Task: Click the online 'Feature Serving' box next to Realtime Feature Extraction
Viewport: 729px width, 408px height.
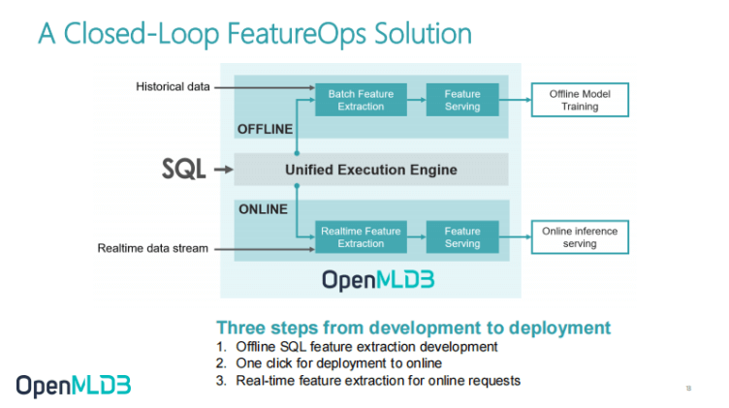Action: click(x=462, y=237)
